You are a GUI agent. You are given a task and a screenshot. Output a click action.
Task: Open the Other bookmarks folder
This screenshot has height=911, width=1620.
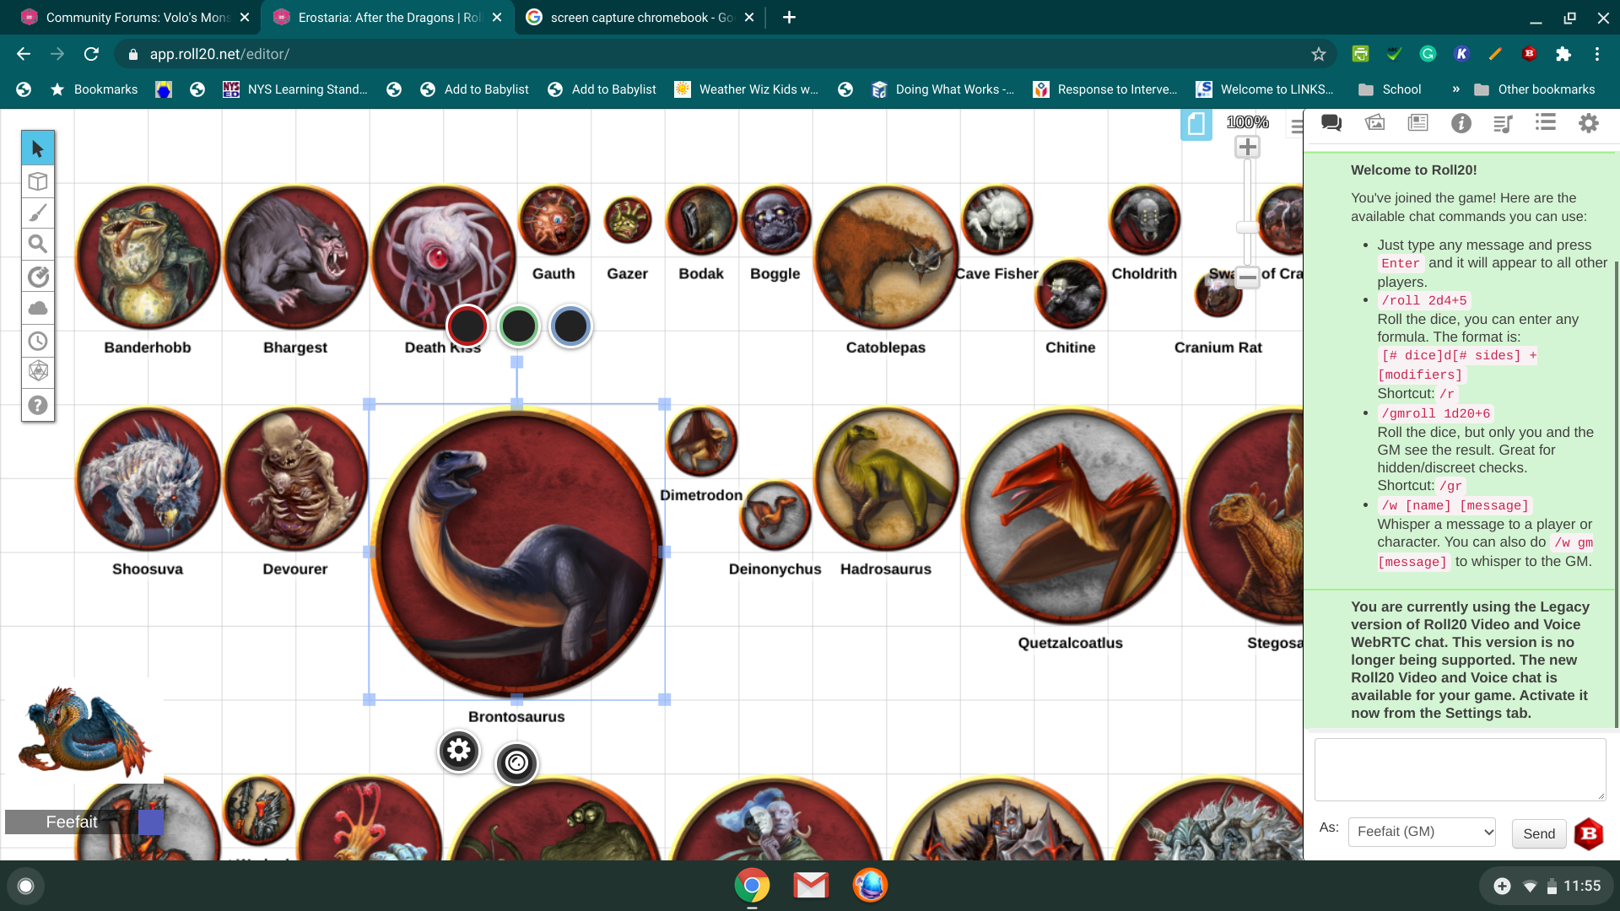click(x=1535, y=89)
